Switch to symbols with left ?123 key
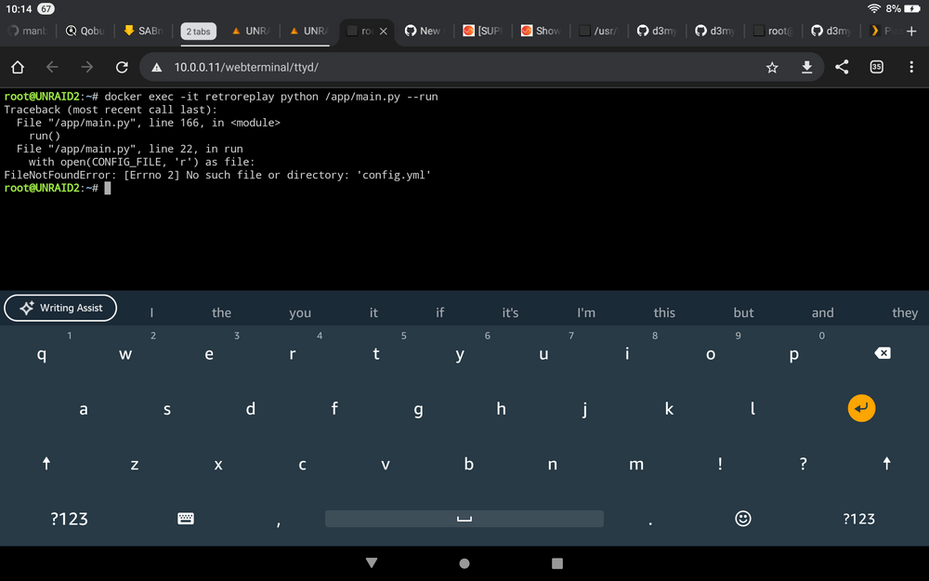The width and height of the screenshot is (929, 581). [70, 519]
